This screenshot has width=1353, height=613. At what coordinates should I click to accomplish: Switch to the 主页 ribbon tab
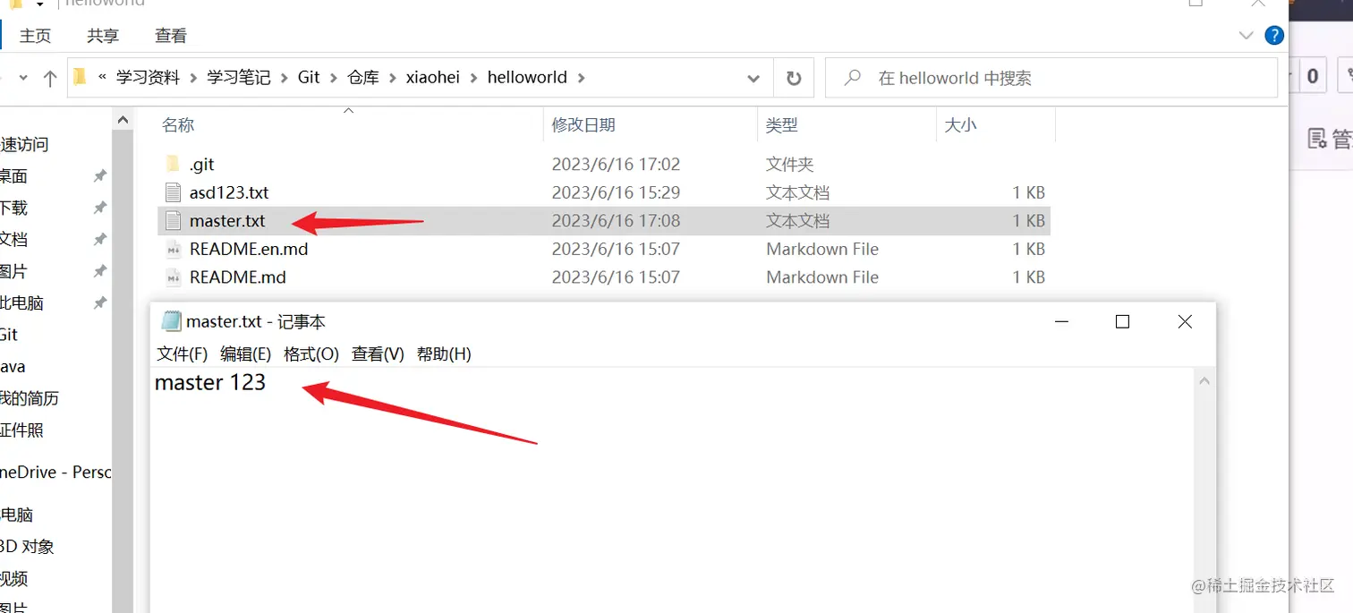pyautogui.click(x=36, y=36)
